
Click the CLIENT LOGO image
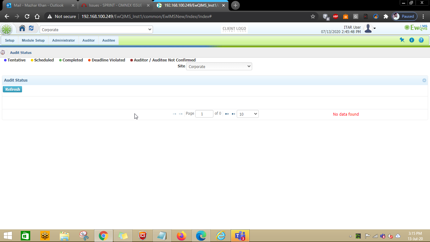tap(234, 30)
